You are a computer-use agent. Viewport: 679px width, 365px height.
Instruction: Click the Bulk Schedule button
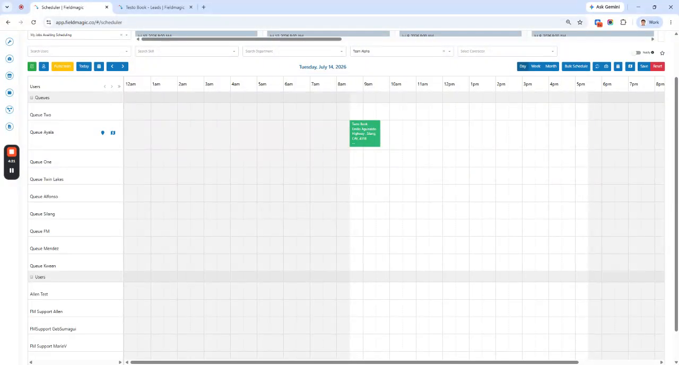coord(576,66)
